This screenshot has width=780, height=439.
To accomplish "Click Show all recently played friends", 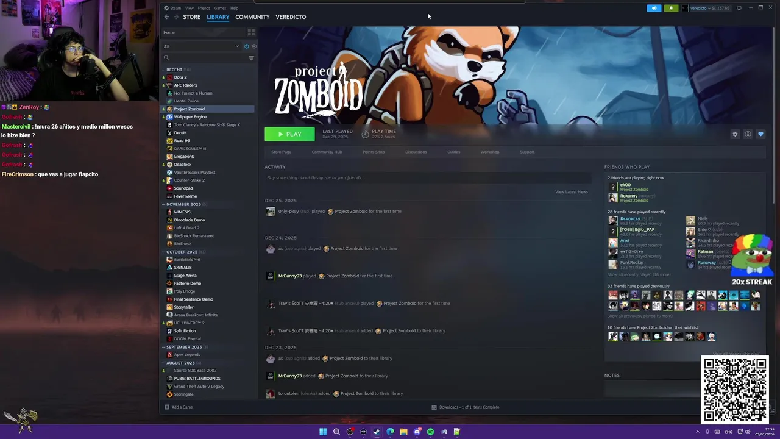I will click(x=639, y=275).
